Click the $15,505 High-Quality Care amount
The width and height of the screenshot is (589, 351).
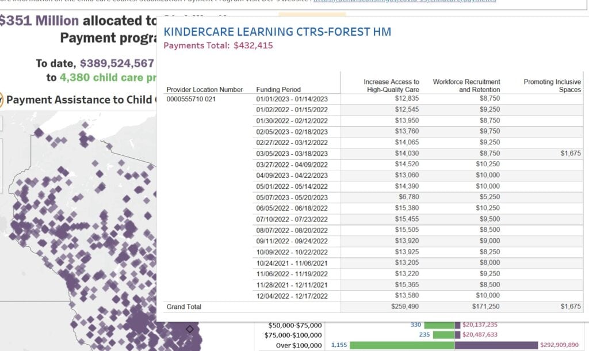point(407,230)
